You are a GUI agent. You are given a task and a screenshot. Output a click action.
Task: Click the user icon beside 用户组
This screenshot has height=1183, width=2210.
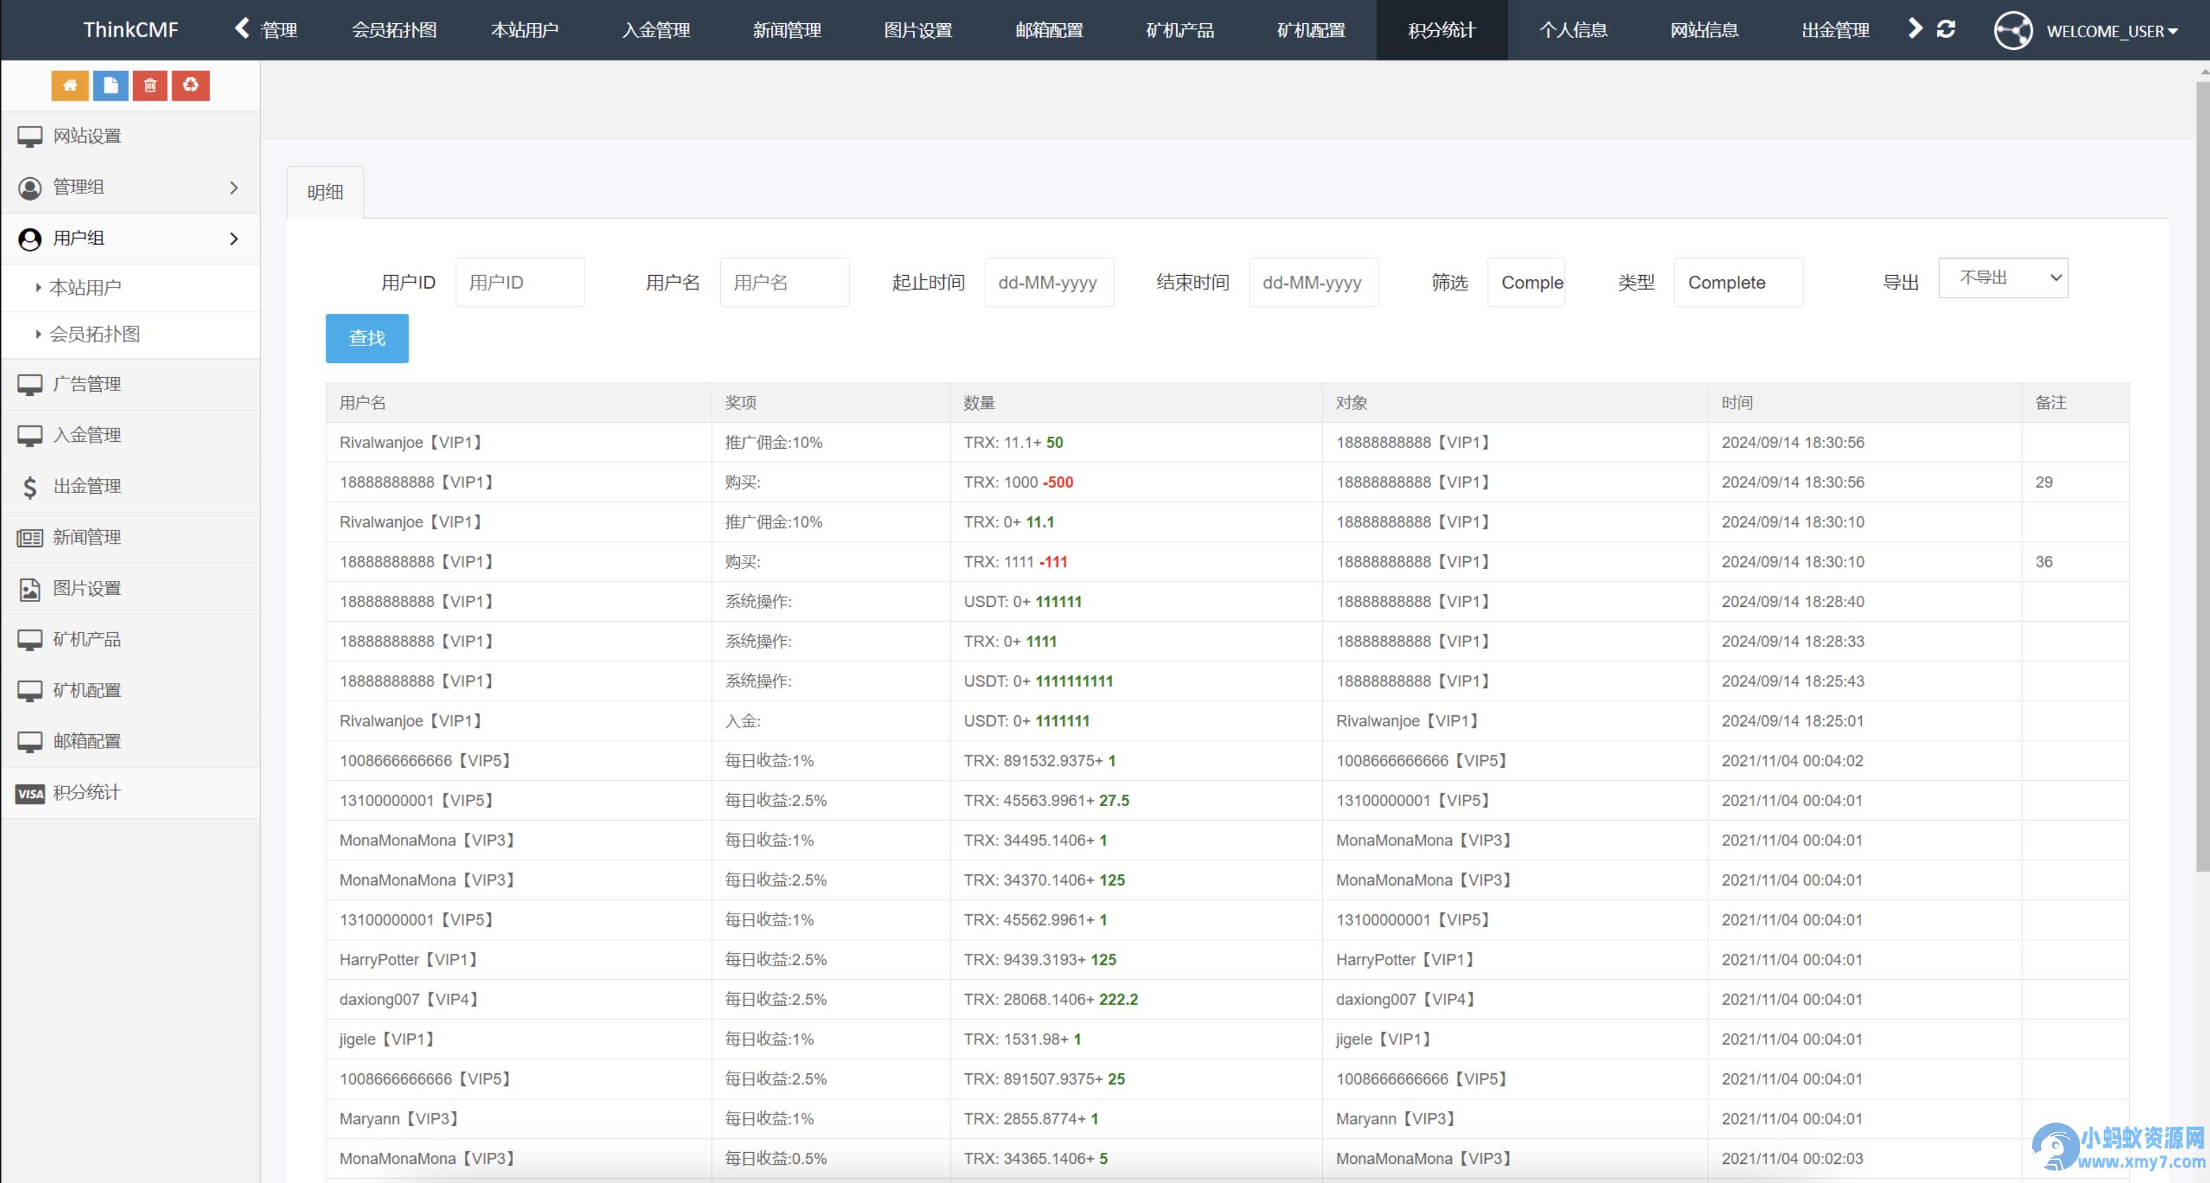point(30,239)
